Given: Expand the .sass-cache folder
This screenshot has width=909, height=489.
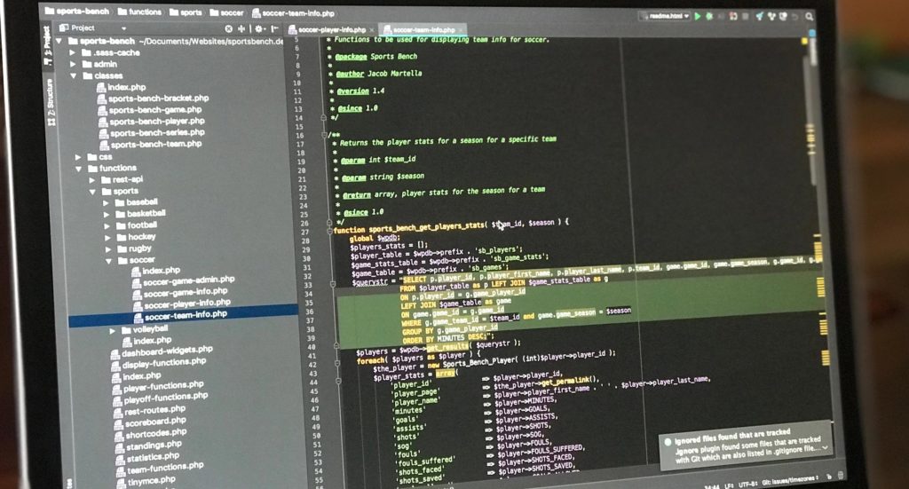Looking at the screenshot, I should tap(73, 52).
